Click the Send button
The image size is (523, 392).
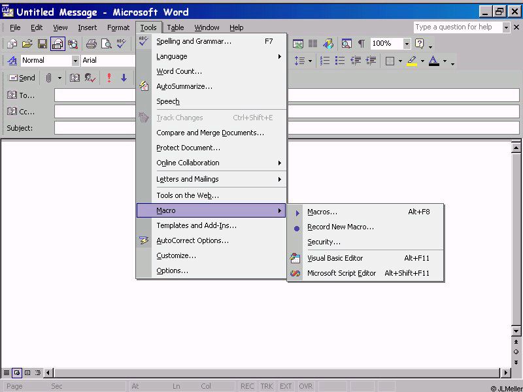tap(21, 78)
